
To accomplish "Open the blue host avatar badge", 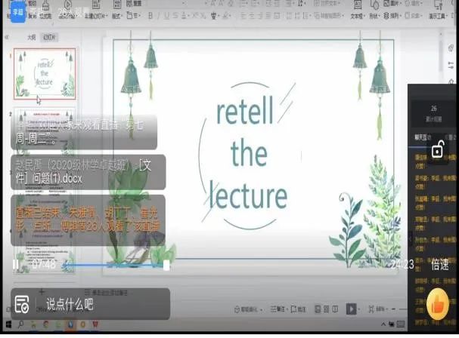I will pyautogui.click(x=17, y=12).
